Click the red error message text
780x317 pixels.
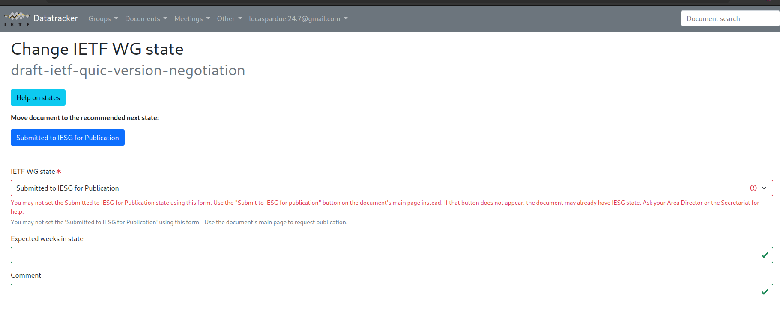point(385,207)
